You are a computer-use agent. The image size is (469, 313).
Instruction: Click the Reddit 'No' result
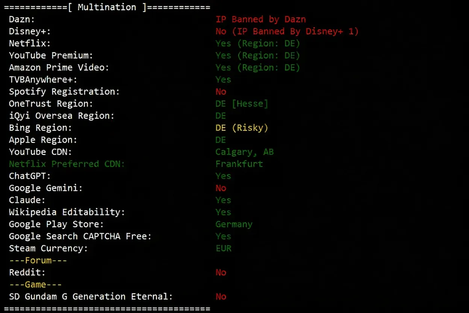pyautogui.click(x=221, y=272)
